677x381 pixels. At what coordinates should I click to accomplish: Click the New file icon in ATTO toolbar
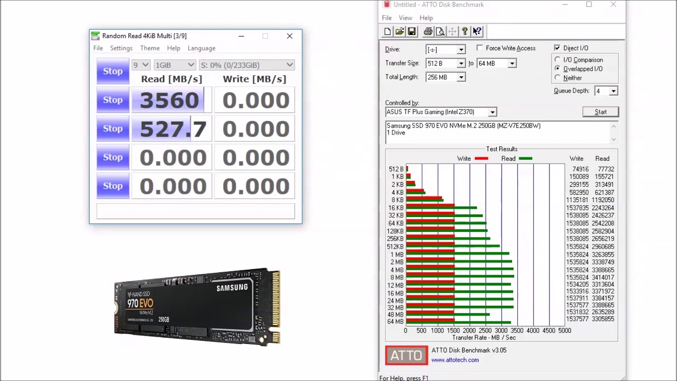pos(388,32)
